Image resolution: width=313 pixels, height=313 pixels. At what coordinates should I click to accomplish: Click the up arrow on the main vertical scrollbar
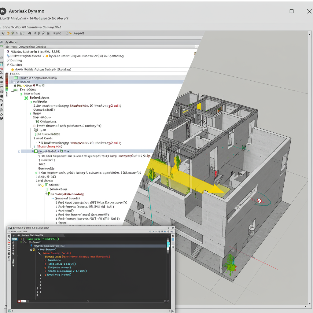click(x=310, y=35)
